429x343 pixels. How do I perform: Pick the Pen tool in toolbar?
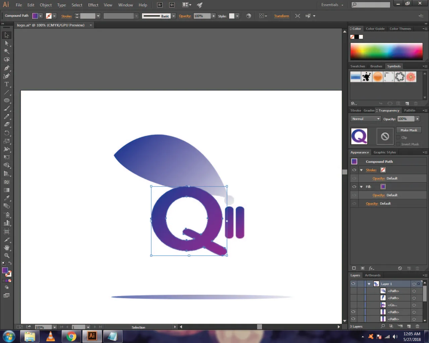(6, 68)
